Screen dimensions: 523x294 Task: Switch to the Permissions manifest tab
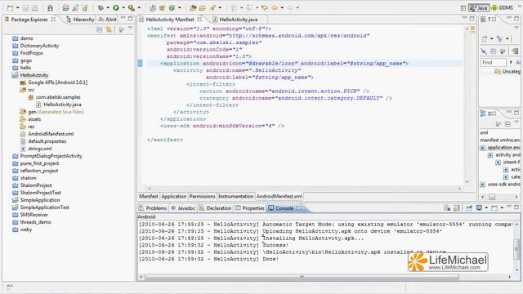point(202,196)
